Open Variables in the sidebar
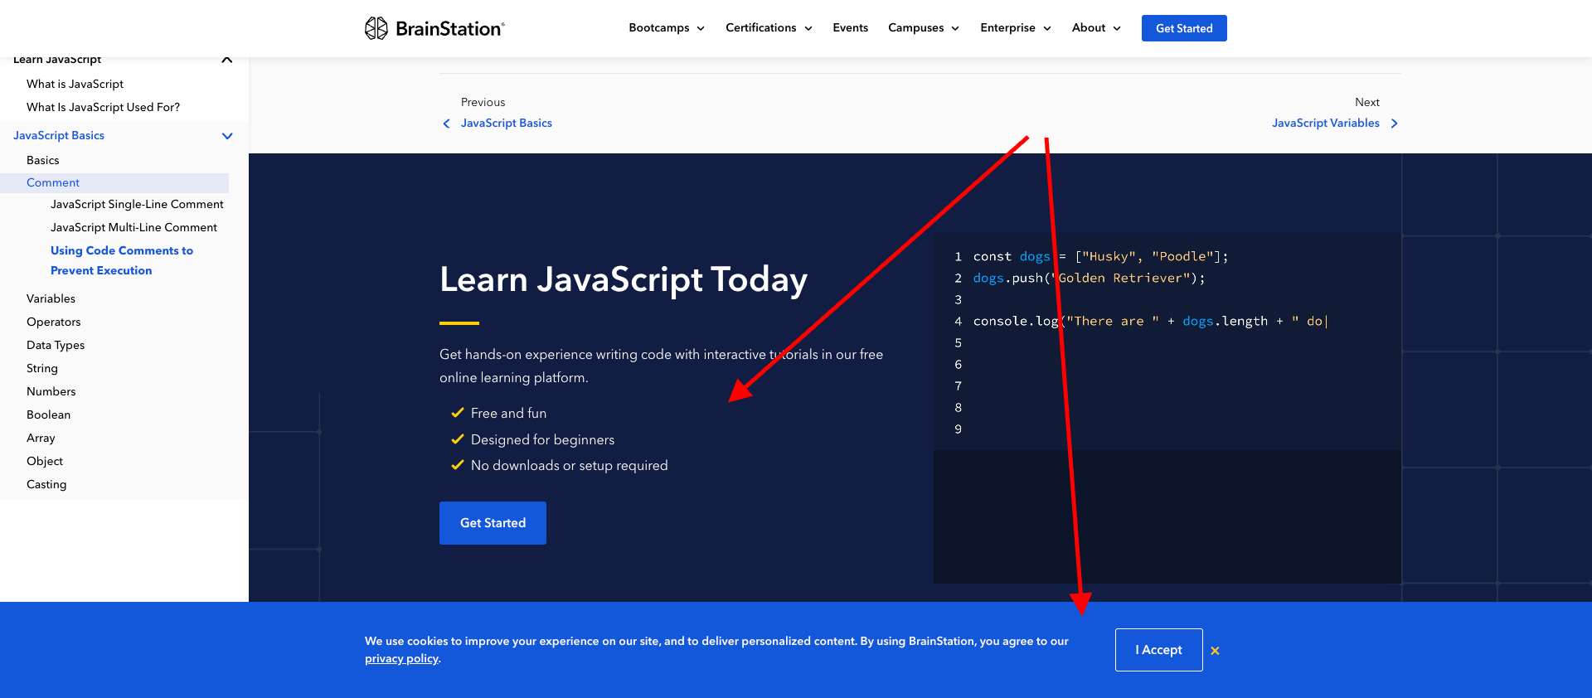Image resolution: width=1592 pixels, height=698 pixels. point(51,298)
